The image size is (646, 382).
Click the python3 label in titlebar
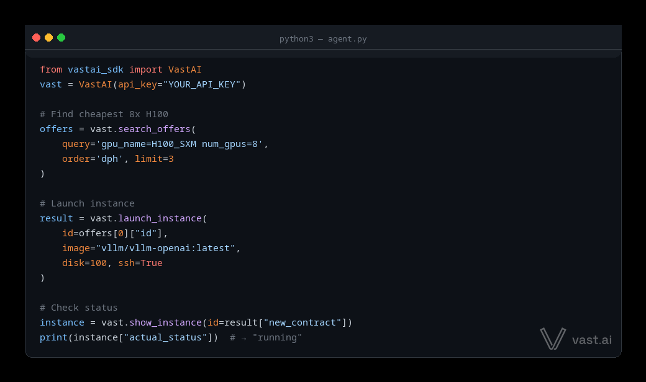coord(296,38)
